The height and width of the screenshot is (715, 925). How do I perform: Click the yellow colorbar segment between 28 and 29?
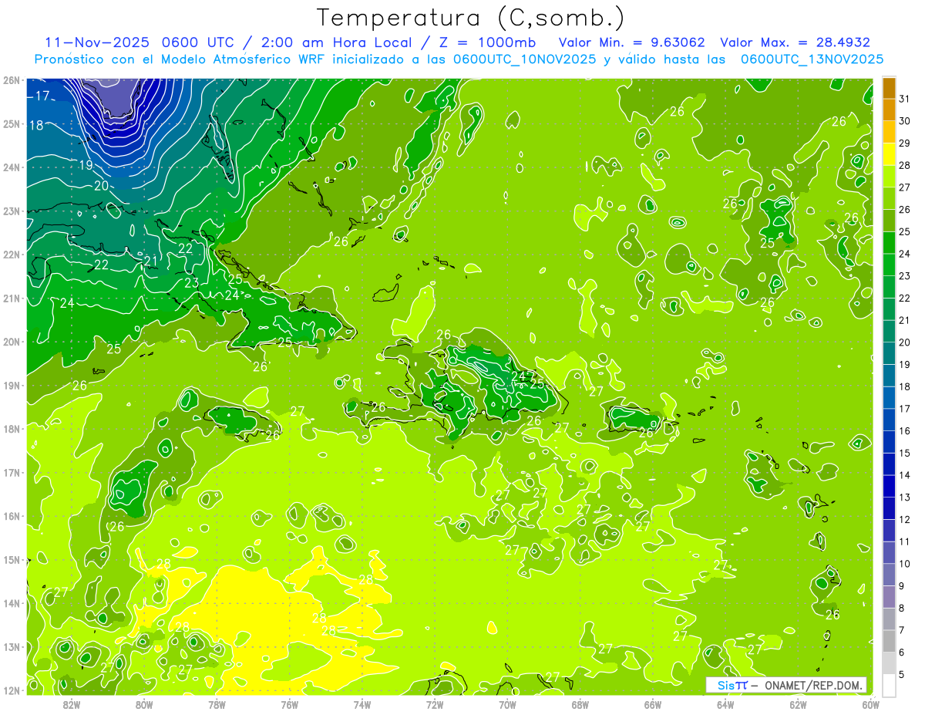click(889, 153)
